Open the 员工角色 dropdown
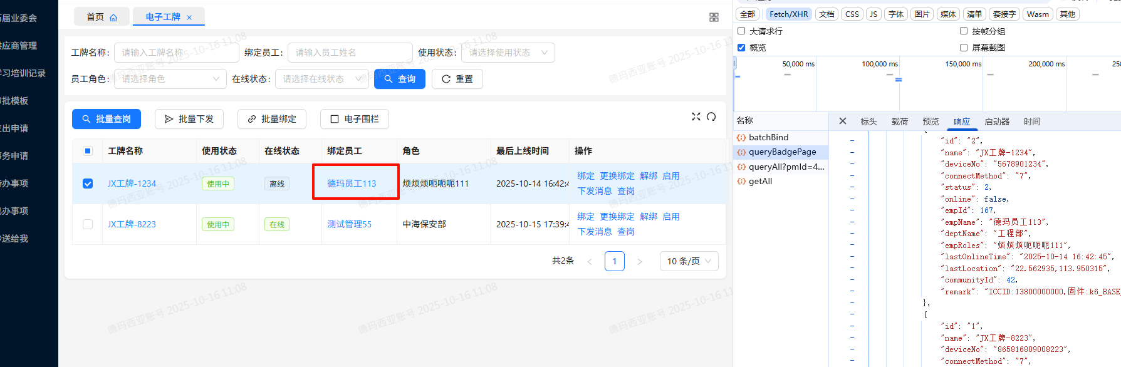Screen dimensions: 1121x367 [170, 79]
